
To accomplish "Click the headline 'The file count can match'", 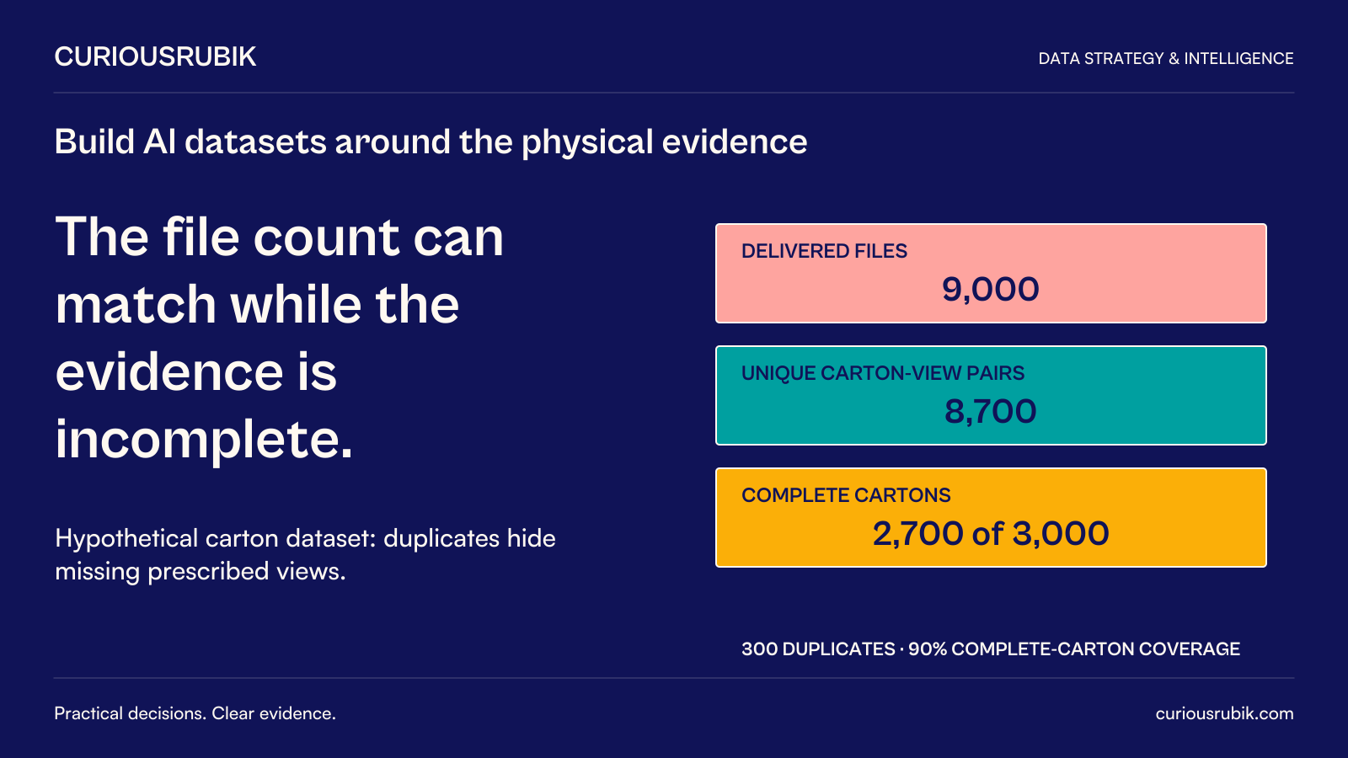I will pos(280,337).
